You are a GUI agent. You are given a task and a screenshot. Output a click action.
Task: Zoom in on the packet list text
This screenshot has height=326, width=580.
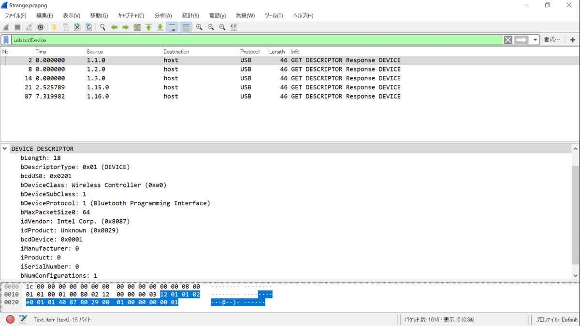coord(199,27)
